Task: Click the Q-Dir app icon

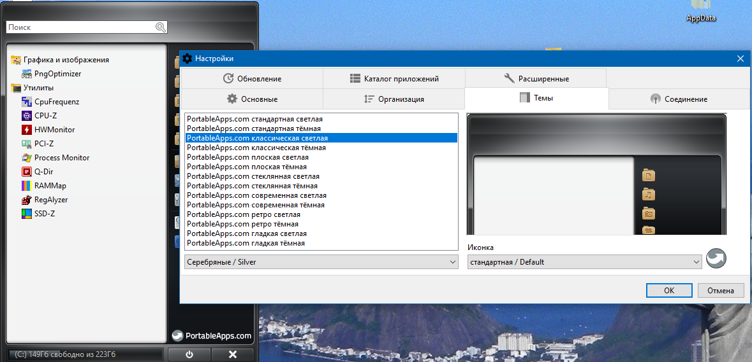Action: (27, 172)
